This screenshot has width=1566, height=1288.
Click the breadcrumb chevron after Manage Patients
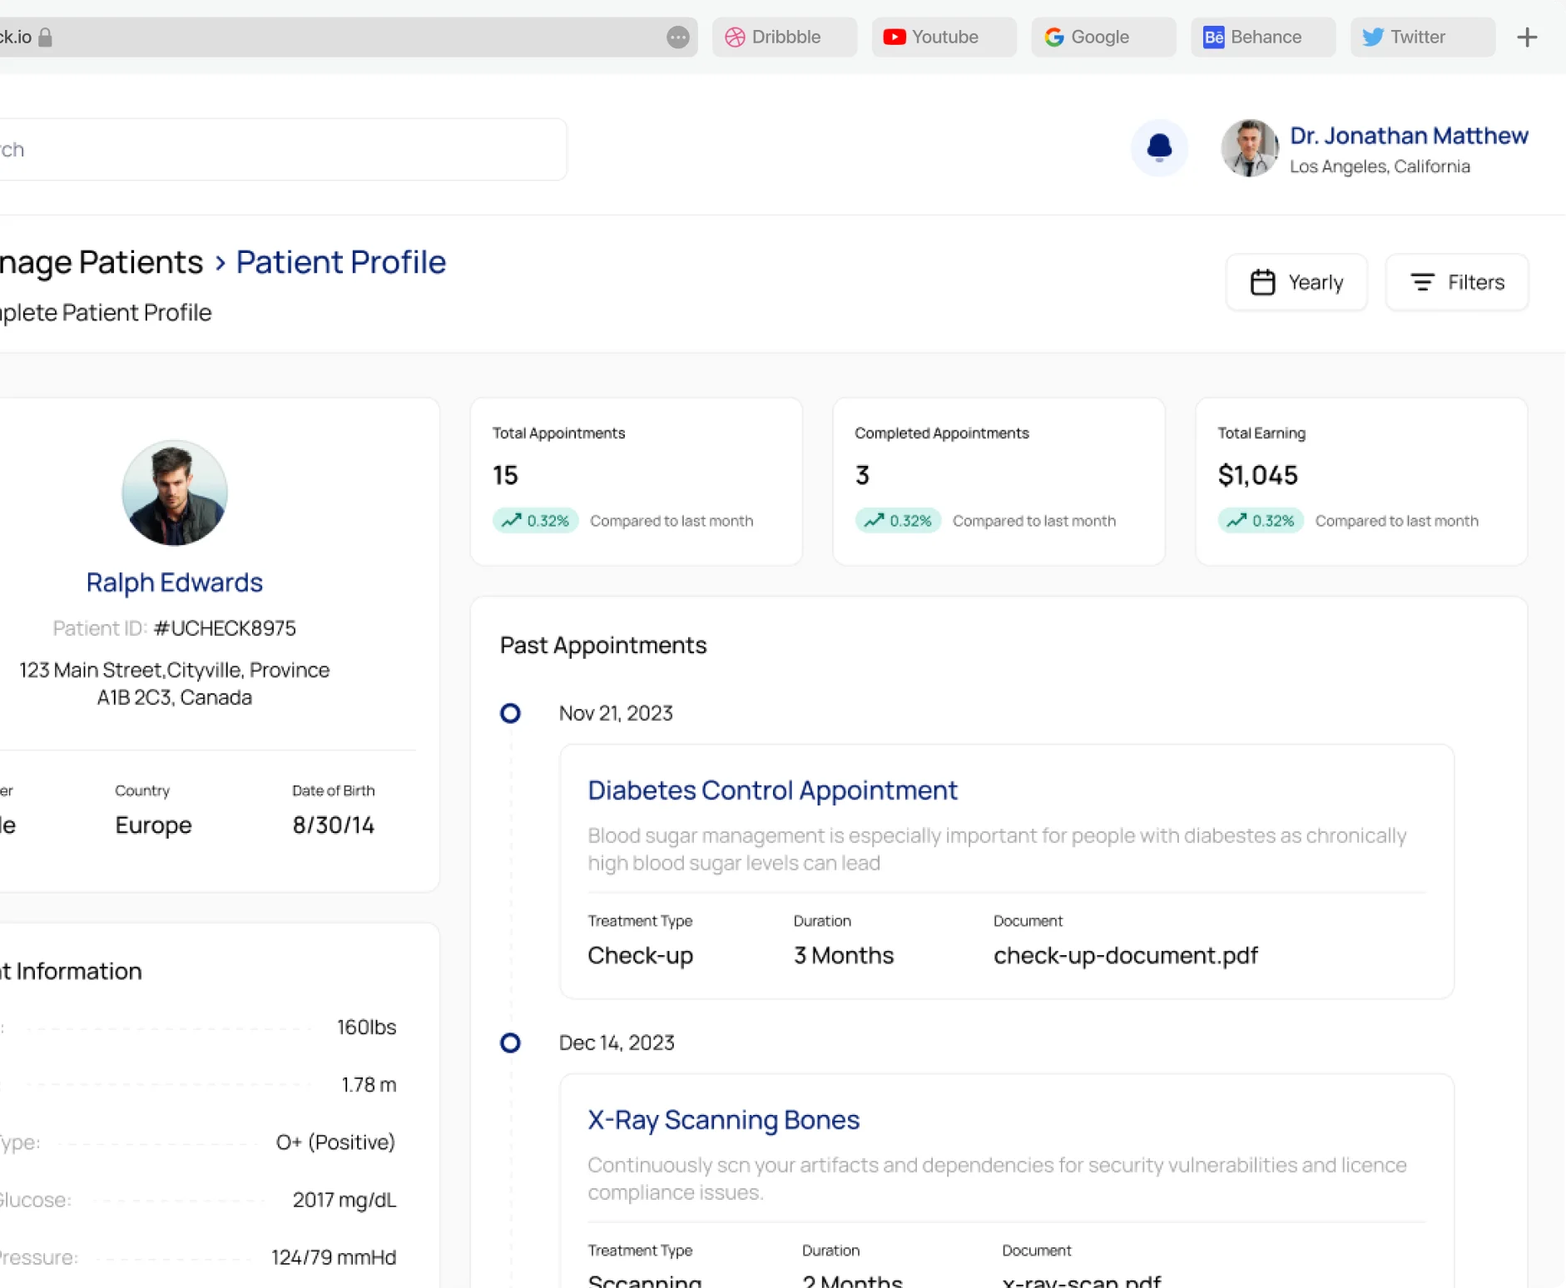(x=219, y=262)
